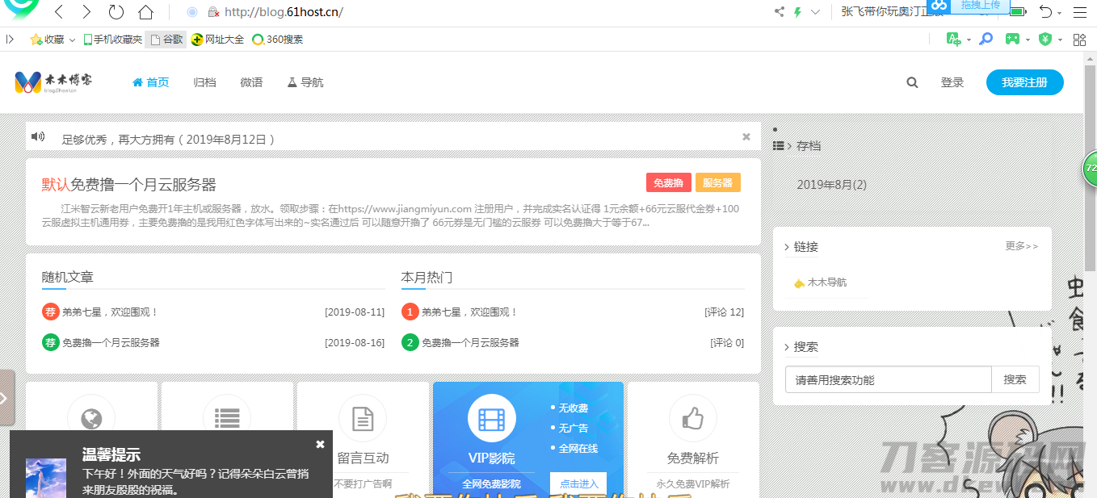Image resolution: width=1097 pixels, height=498 pixels.
Task: Switch to the 归档 navigation tab
Action: (204, 82)
